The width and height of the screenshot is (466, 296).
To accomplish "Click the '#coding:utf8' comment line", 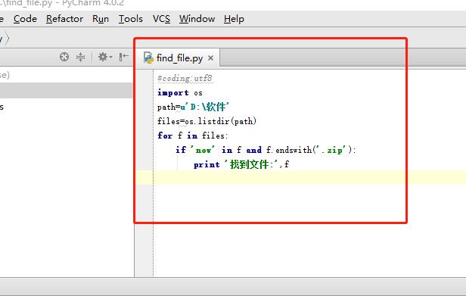I will coord(185,78).
